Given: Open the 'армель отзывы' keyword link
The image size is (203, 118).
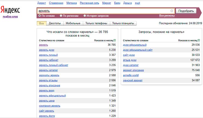Looking at the screenshot, I should pos(48,80).
